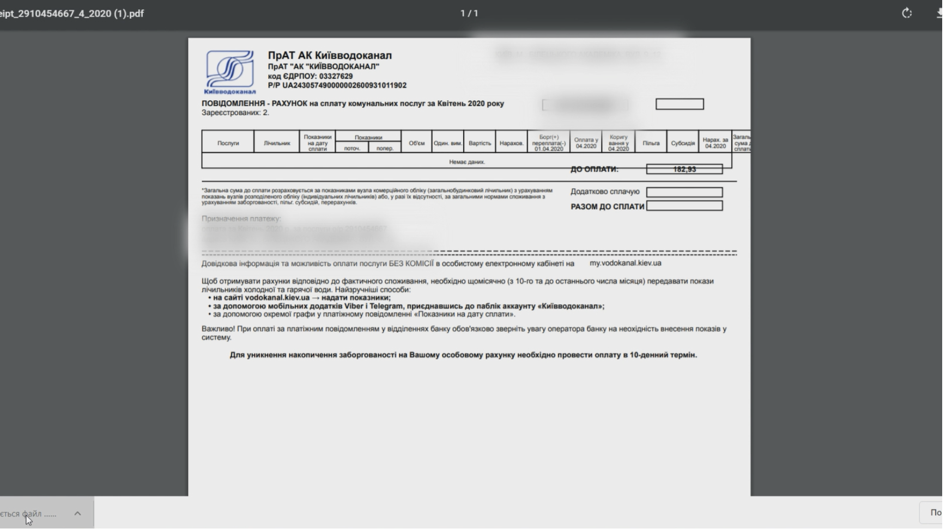Image resolution: width=946 pixels, height=529 pixels.
Task: Click the Viber і Telegram bullet line
Action: tap(407, 306)
